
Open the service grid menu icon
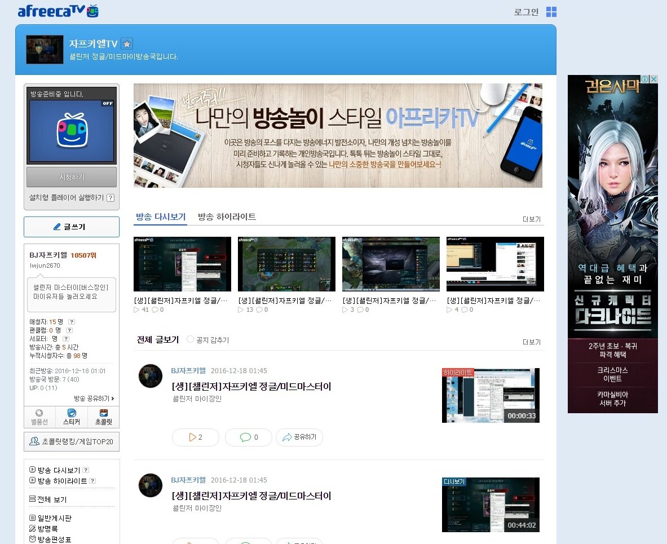click(x=551, y=12)
